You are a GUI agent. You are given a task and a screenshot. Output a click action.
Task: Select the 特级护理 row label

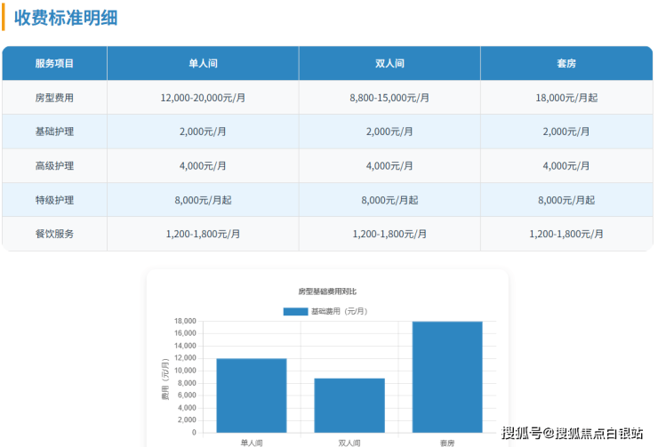point(54,200)
